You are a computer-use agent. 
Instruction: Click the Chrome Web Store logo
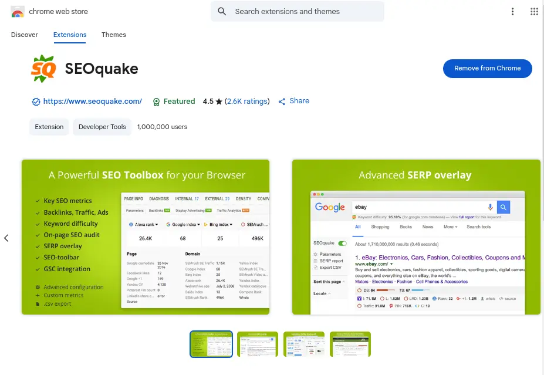point(18,12)
